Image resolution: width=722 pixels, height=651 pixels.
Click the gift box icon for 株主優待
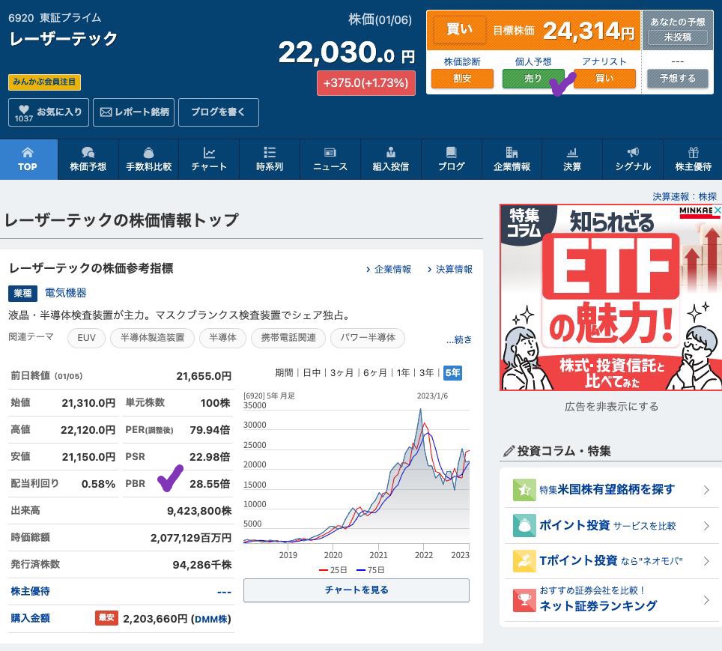(694, 152)
